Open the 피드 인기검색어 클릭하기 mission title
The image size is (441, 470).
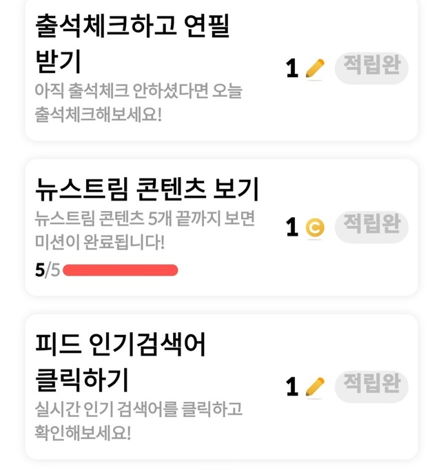[x=121, y=360]
